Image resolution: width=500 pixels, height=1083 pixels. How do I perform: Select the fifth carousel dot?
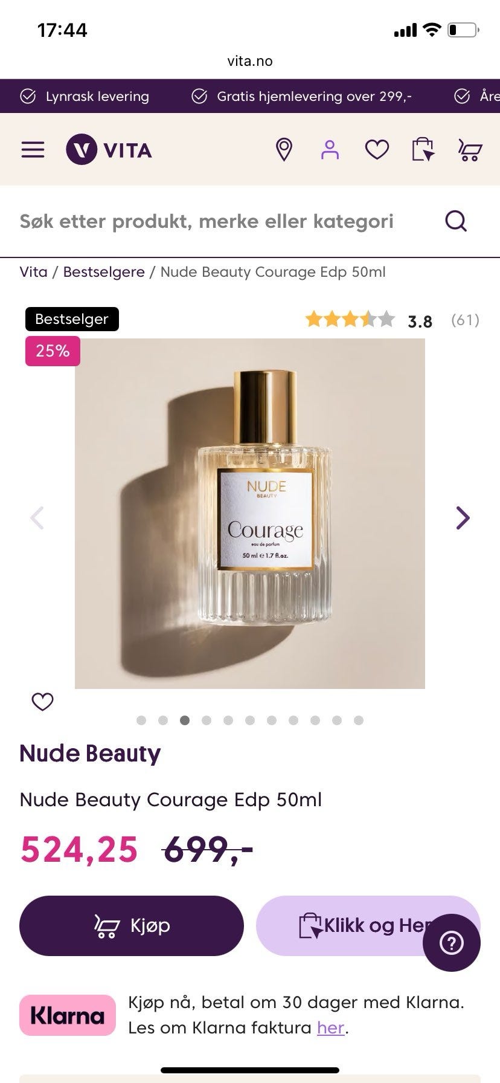point(228,720)
